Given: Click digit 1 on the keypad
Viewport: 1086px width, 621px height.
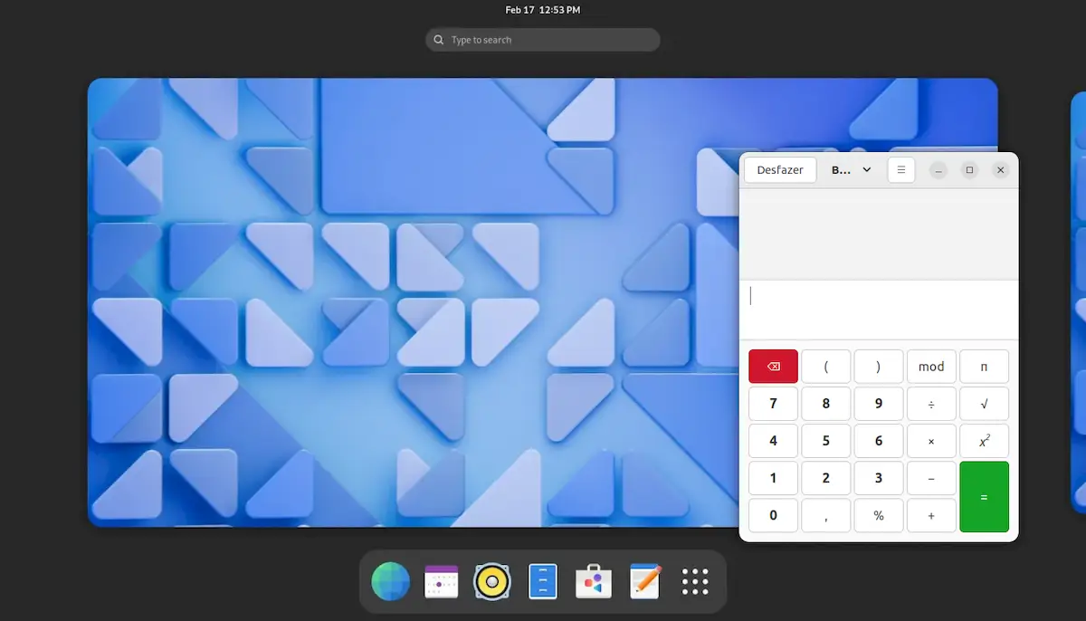Looking at the screenshot, I should click(x=773, y=478).
